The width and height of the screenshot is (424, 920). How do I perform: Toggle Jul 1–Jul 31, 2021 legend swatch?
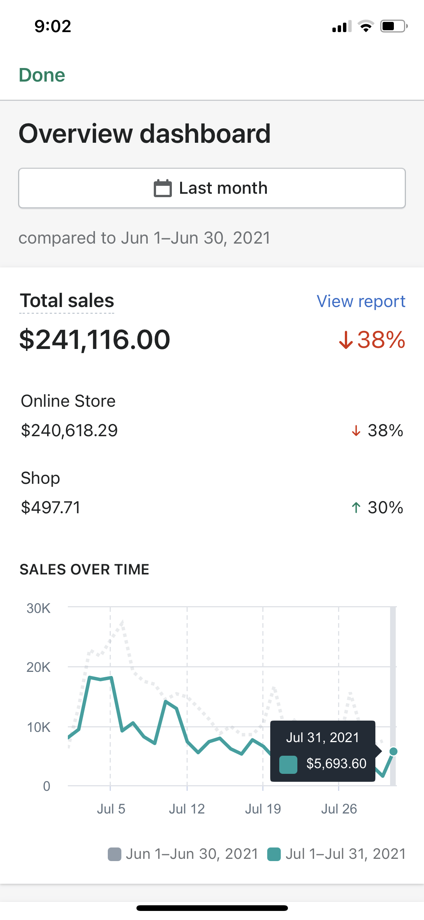[x=274, y=854]
